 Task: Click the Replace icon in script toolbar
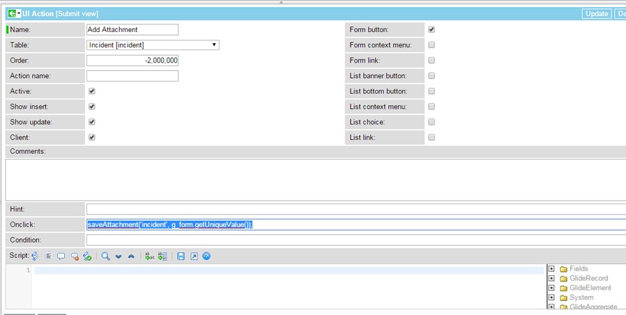(150, 256)
